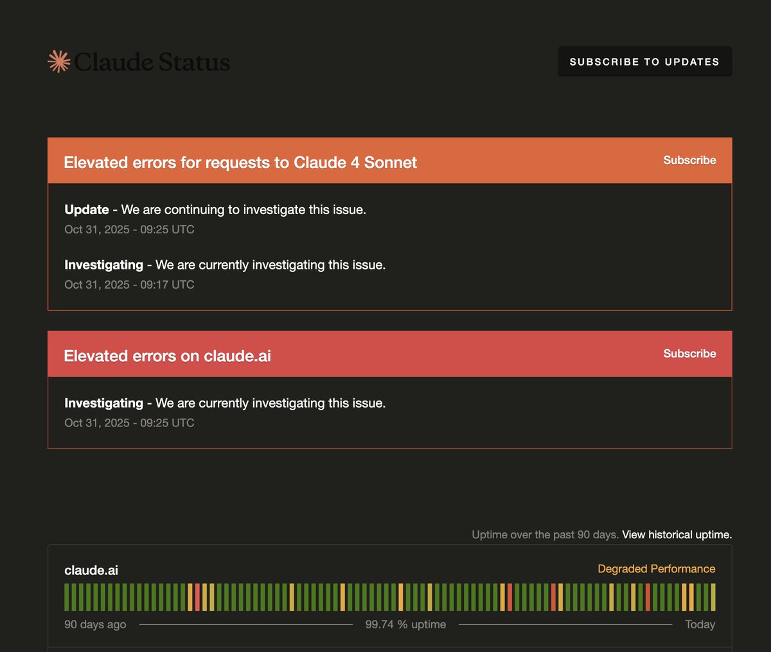Select the oldest bar in claude.ai uptime chart
Viewport: 771px width, 652px height.
tap(67, 597)
